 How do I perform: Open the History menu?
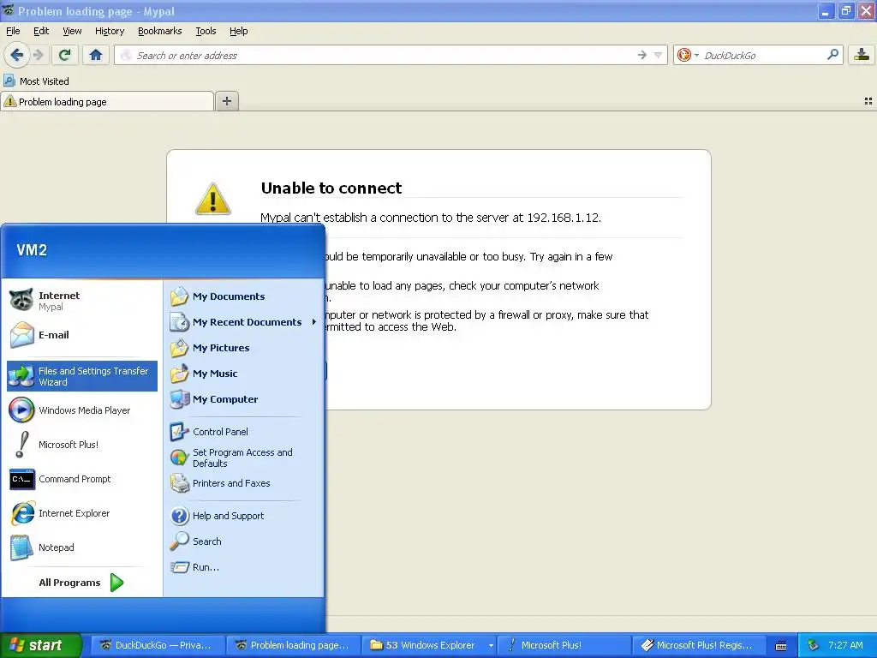coord(109,31)
